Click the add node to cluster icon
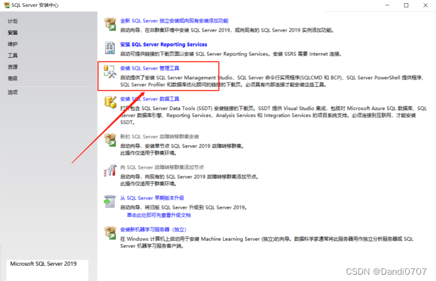The image size is (436, 281). (110, 170)
